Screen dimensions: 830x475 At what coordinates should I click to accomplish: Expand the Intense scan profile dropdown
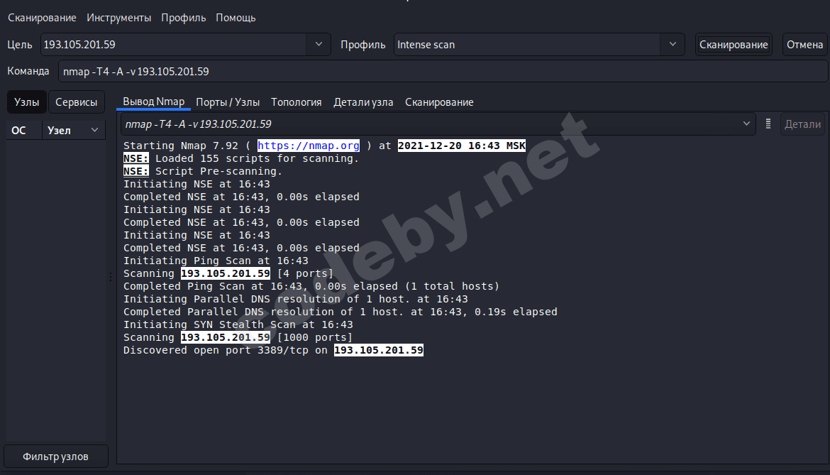pyautogui.click(x=672, y=44)
